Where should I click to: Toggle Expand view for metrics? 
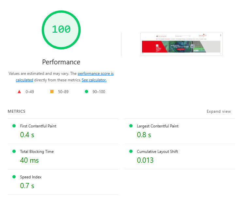tap(218, 111)
